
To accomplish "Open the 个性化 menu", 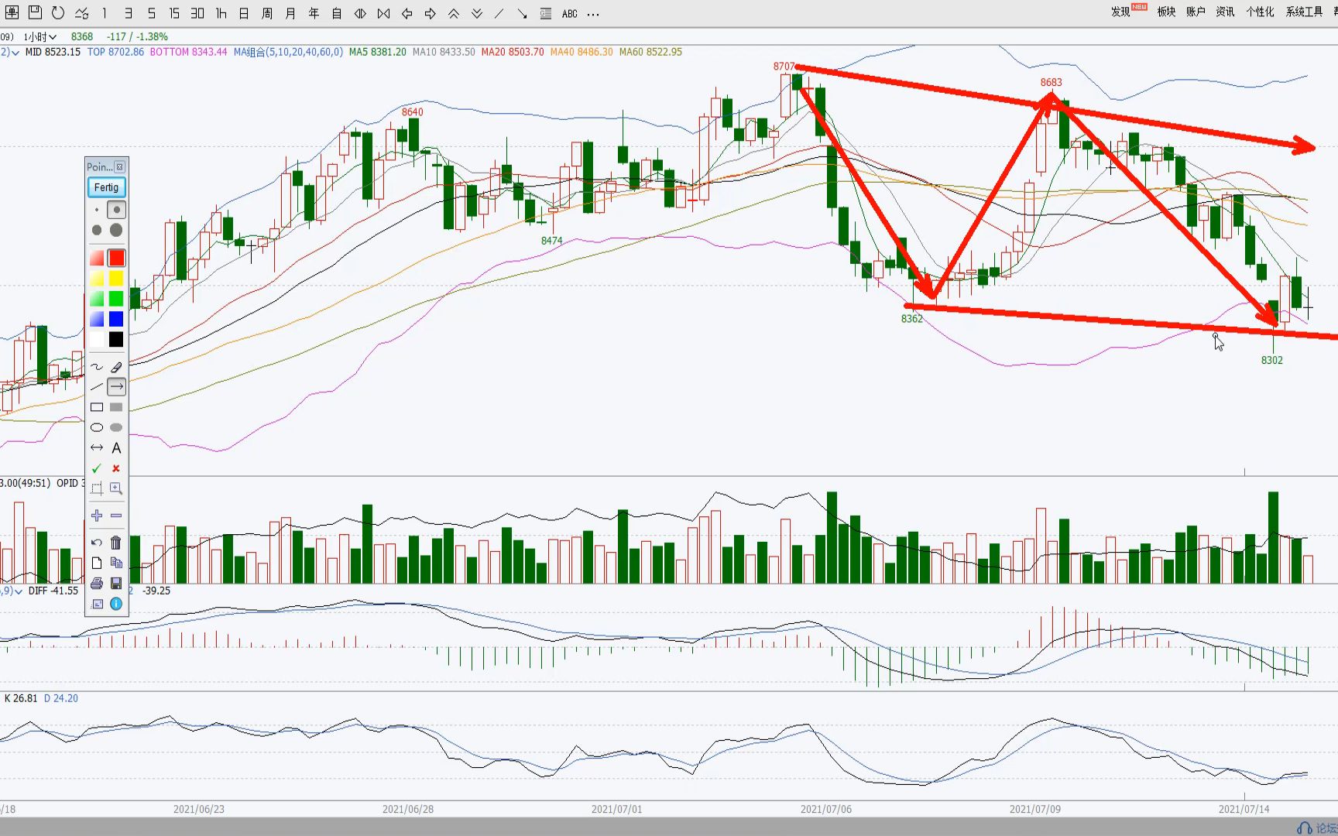I will click(1260, 12).
